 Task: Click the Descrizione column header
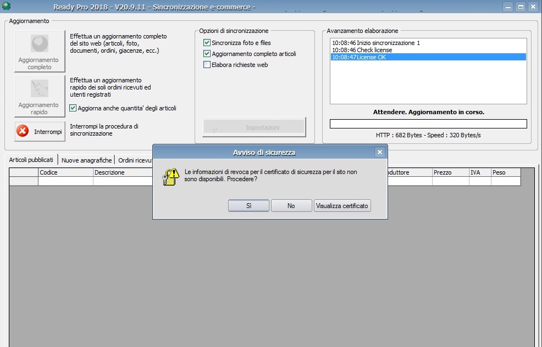[x=123, y=172]
